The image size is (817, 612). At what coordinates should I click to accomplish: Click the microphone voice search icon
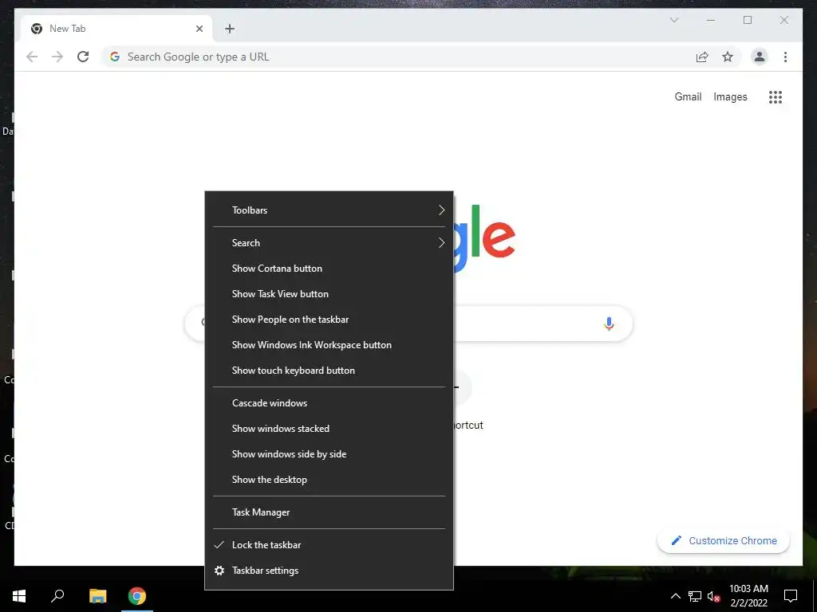tap(609, 324)
